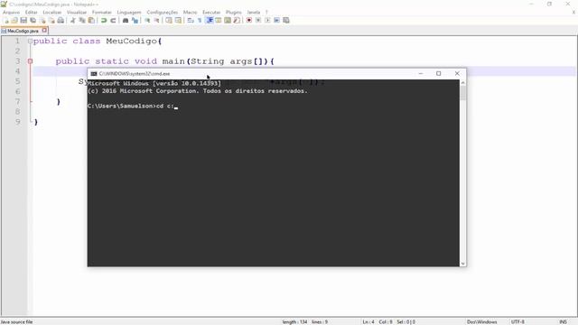Image resolution: width=578 pixels, height=325 pixels.
Task: Open the Visualizar menu
Action: coord(77,12)
